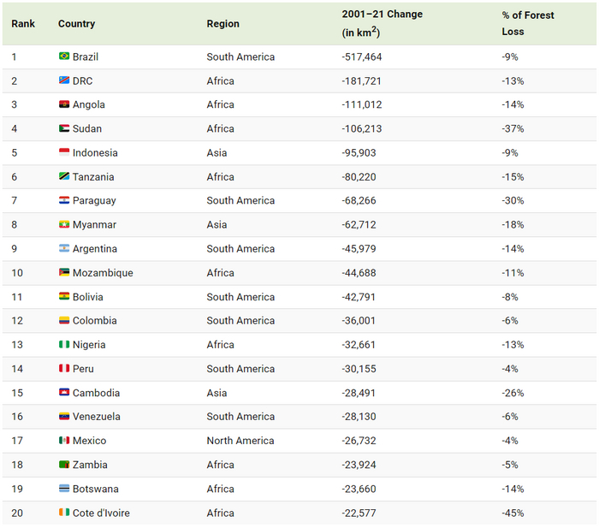Click the Indonesia flag icon
The height and width of the screenshot is (528, 599).
(x=64, y=152)
